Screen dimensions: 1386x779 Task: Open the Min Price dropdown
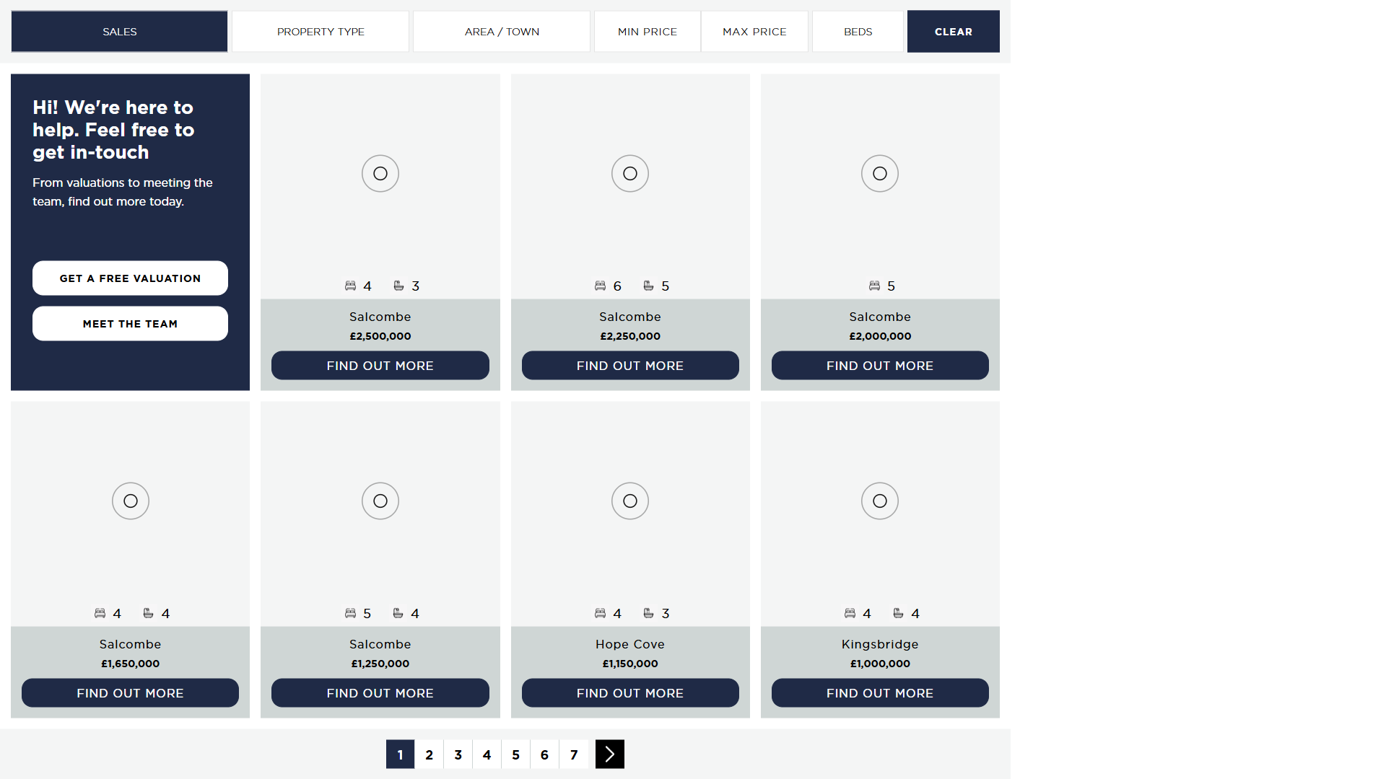tap(647, 32)
